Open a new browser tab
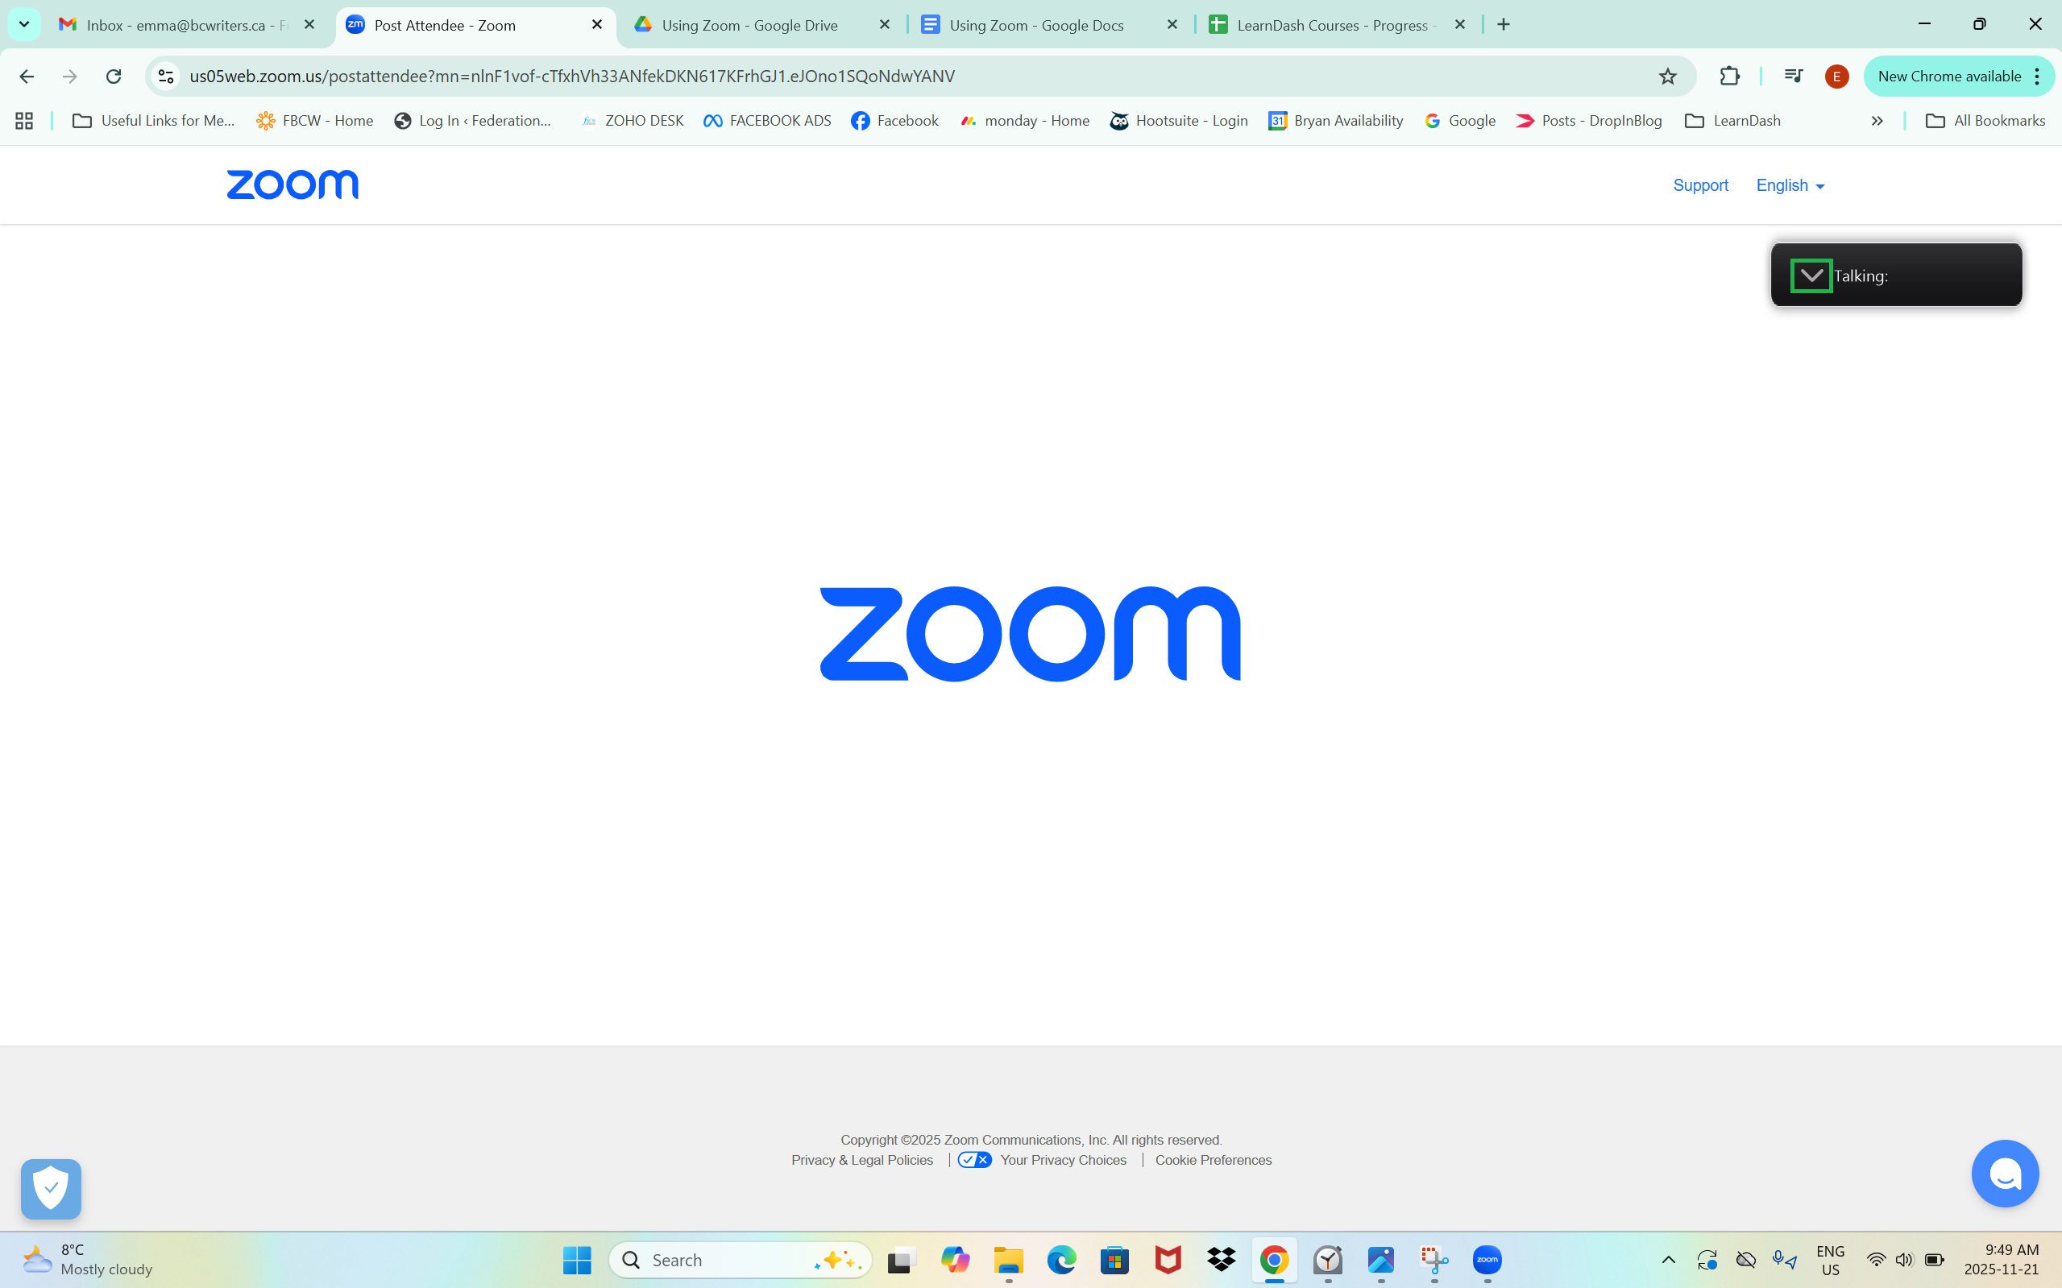This screenshot has width=2062, height=1288. (x=1504, y=25)
